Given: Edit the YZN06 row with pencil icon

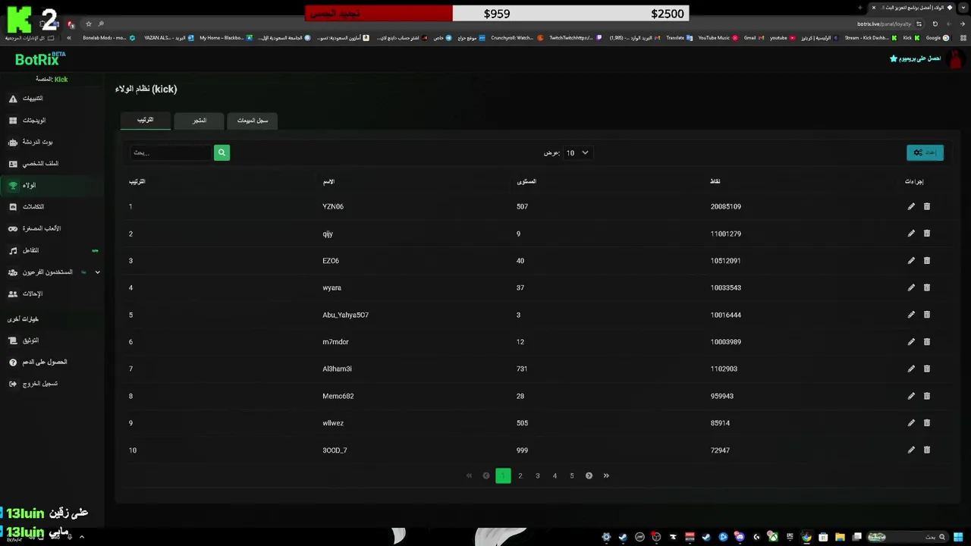Looking at the screenshot, I should click(911, 206).
